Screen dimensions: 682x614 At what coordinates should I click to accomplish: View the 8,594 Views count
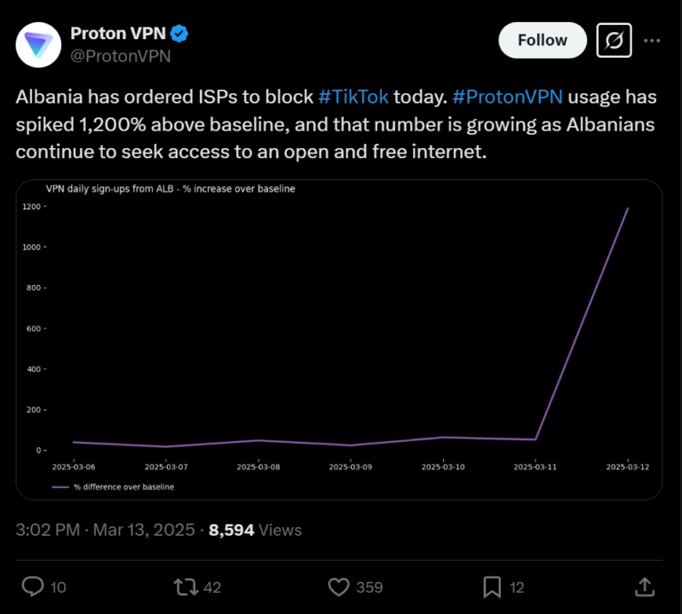click(255, 530)
